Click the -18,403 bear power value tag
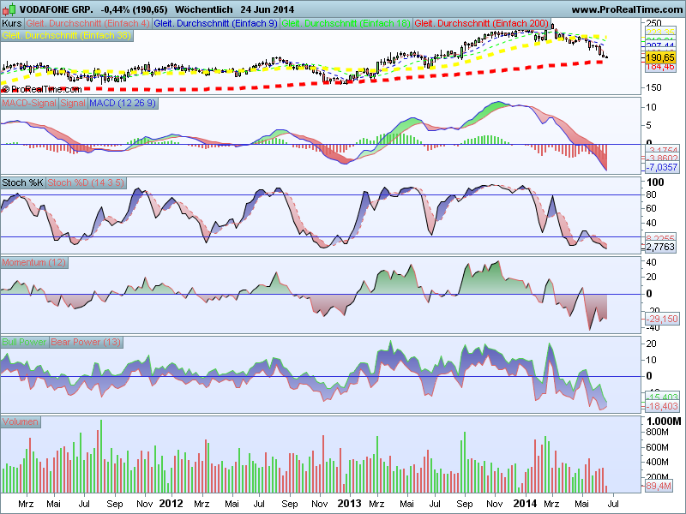 (662, 406)
